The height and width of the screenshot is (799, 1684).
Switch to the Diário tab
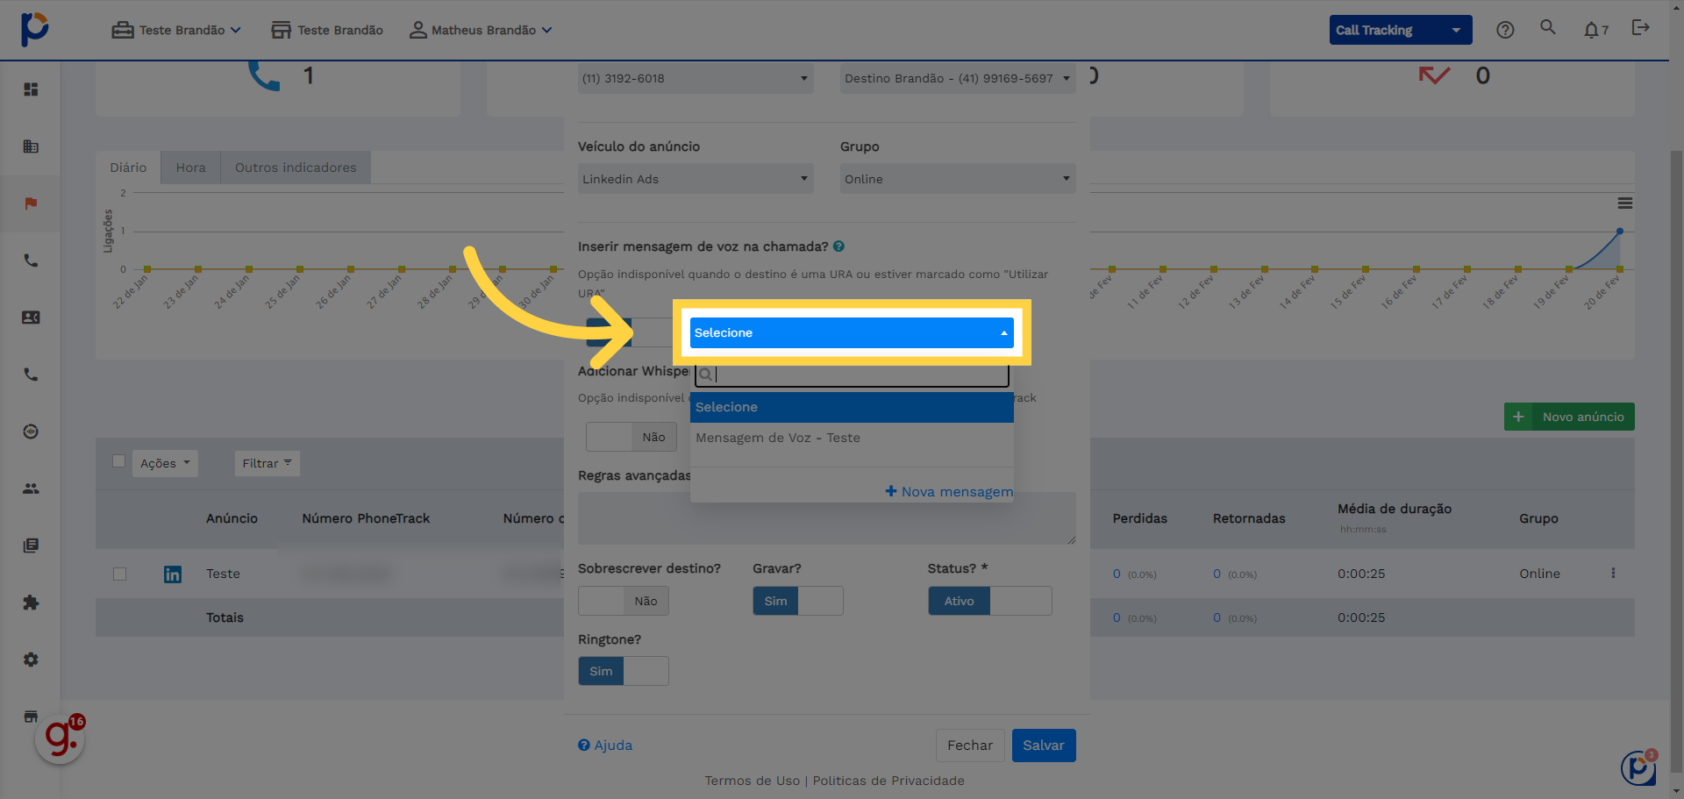(x=128, y=168)
